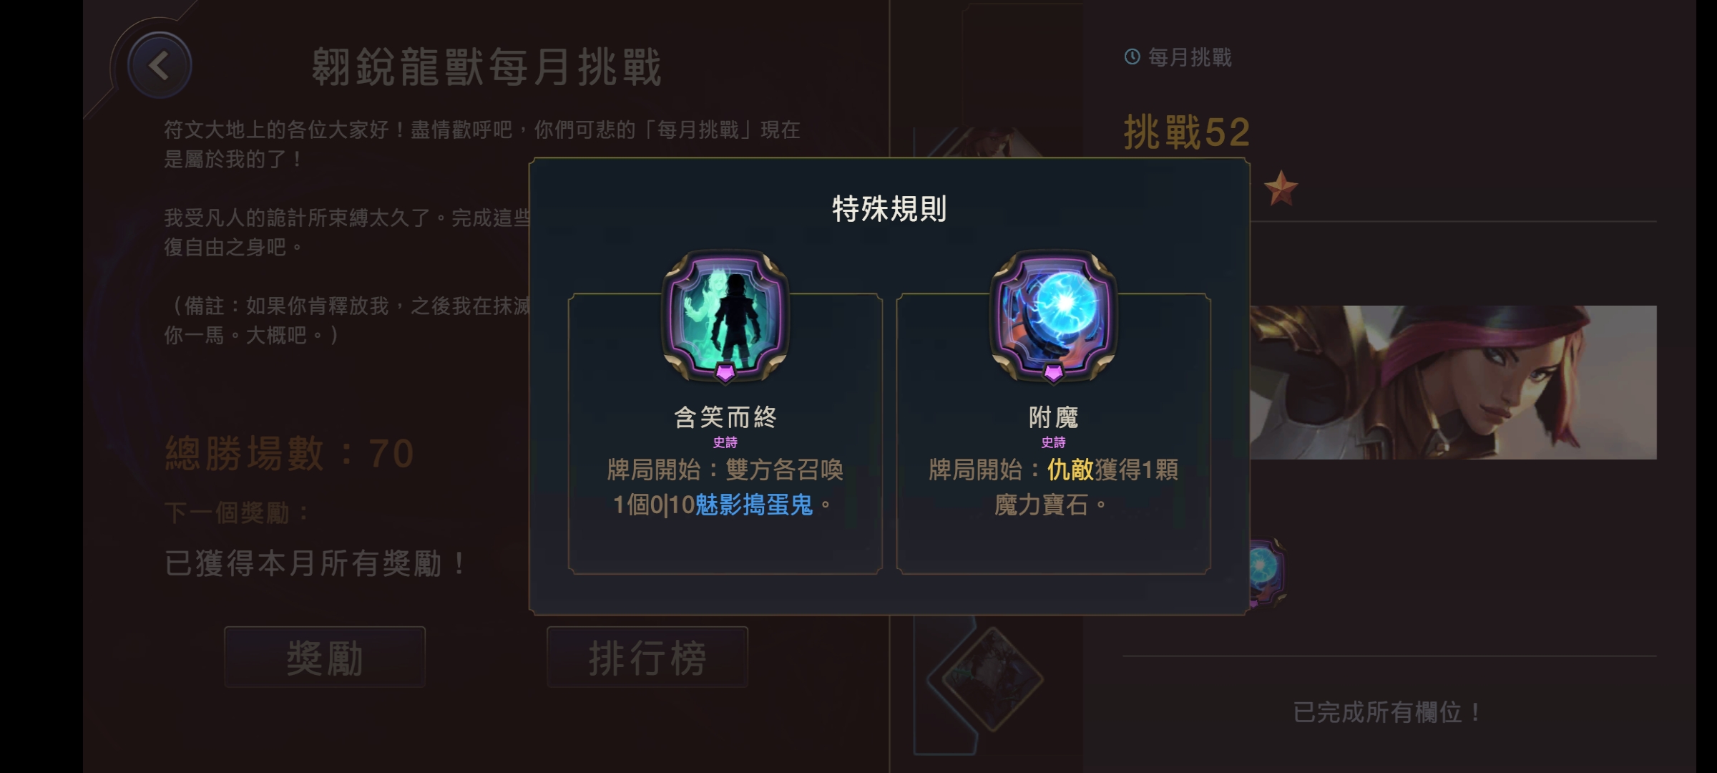Open the 排行榜 leaderboard button
This screenshot has height=773, width=1717.
point(647,657)
